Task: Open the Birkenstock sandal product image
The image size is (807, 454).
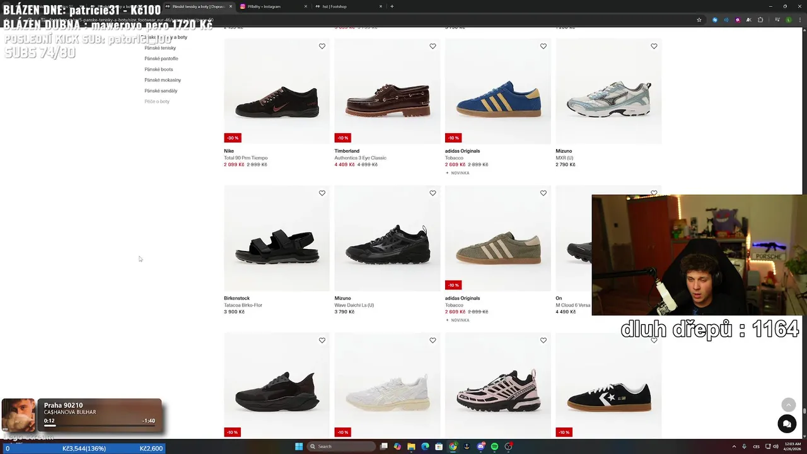Action: coord(277,238)
